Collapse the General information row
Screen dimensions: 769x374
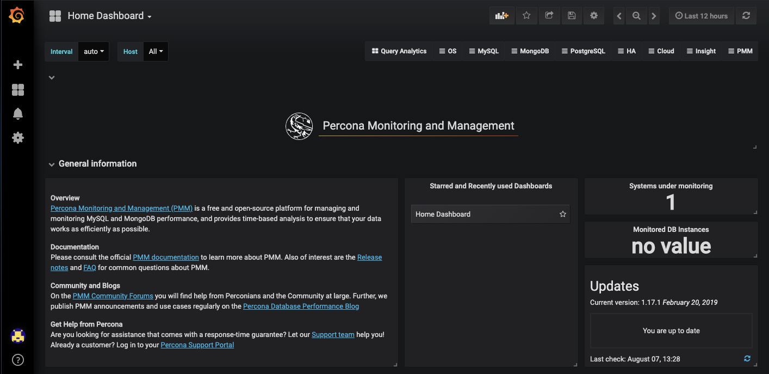coord(52,164)
